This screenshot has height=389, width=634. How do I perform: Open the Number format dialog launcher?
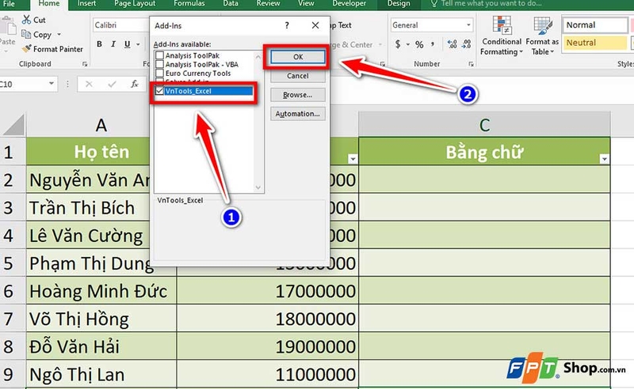471,64
